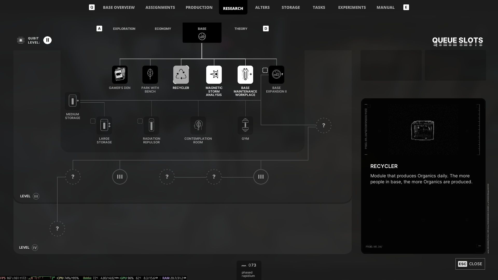Select the locked level III node below Large Storage

[120, 177]
